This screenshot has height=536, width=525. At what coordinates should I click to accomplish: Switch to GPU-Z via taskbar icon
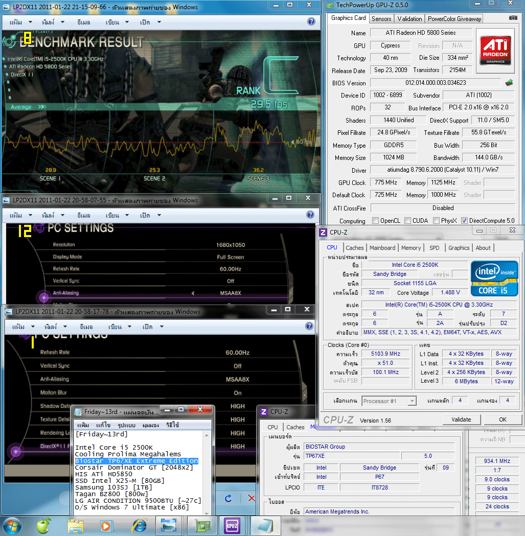(x=202, y=526)
